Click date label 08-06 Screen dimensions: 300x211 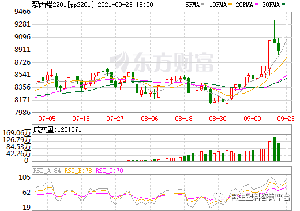[149, 119]
